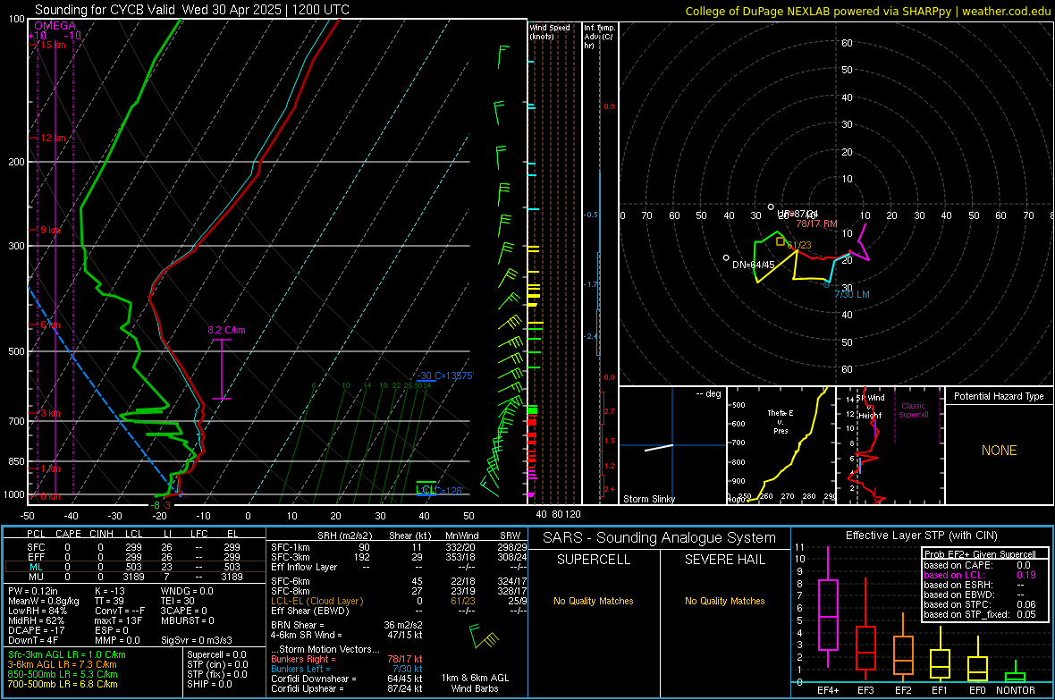Screen dimensions: 1055x700
Task: Click the 'SARS - Sounding Analogue System' heading
Action: 659,538
